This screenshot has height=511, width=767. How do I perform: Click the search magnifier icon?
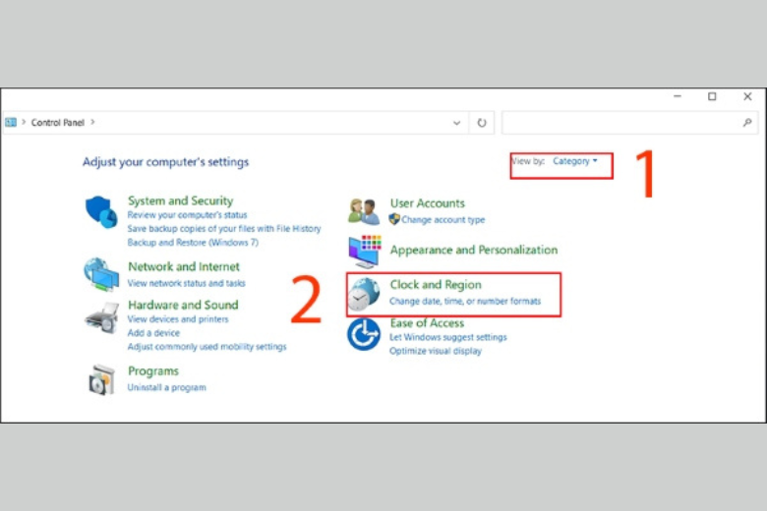point(747,122)
